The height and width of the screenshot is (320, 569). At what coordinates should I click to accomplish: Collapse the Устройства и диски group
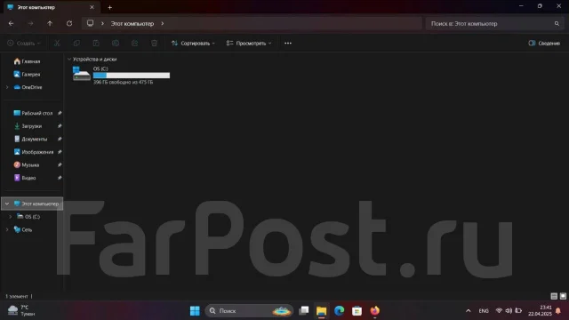69,60
